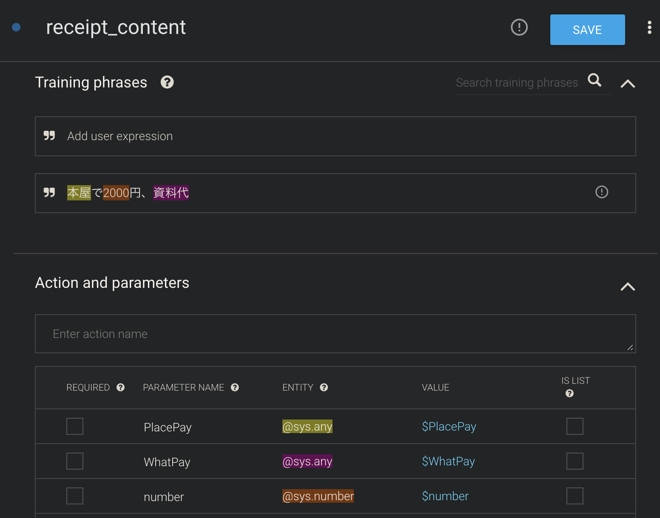660x518 pixels.
Task: Click the IS LIST help icon
Action: (x=569, y=394)
